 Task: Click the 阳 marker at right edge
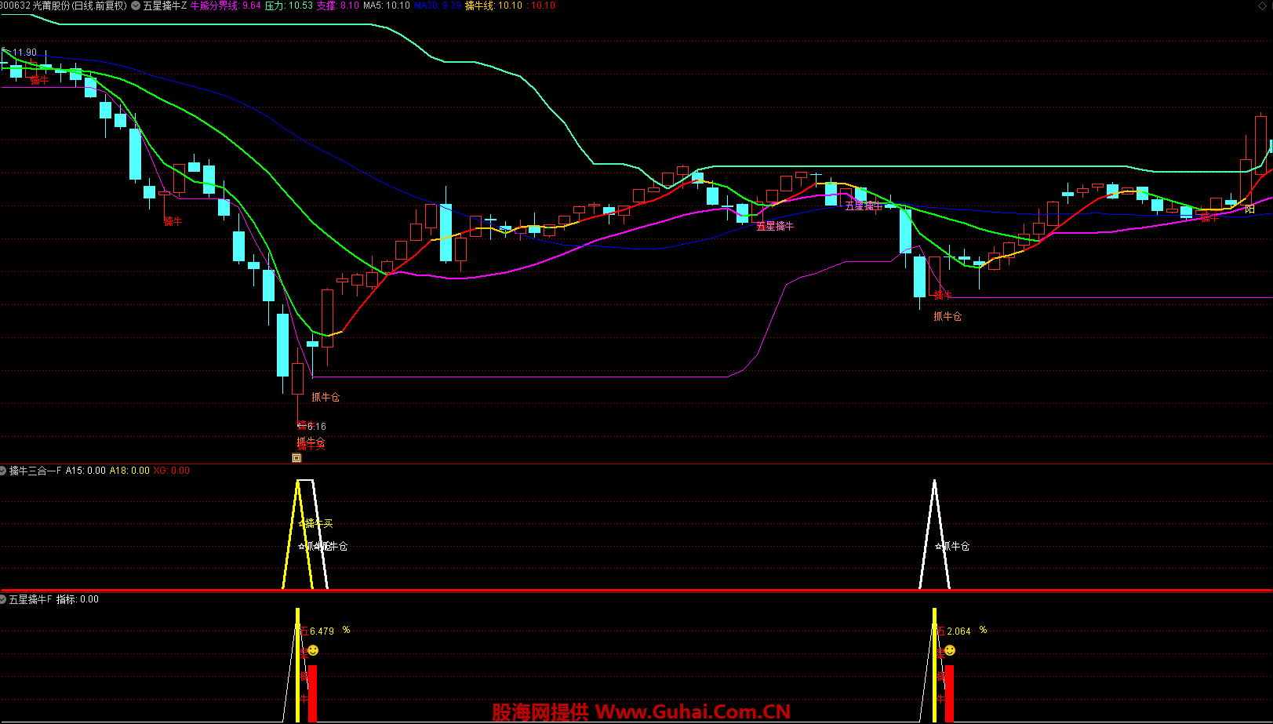[1250, 209]
